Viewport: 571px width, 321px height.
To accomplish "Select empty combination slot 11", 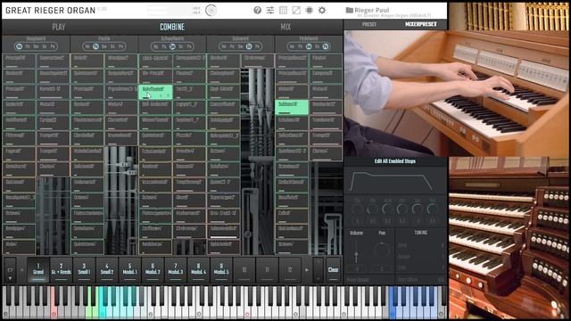I will coord(268,269).
